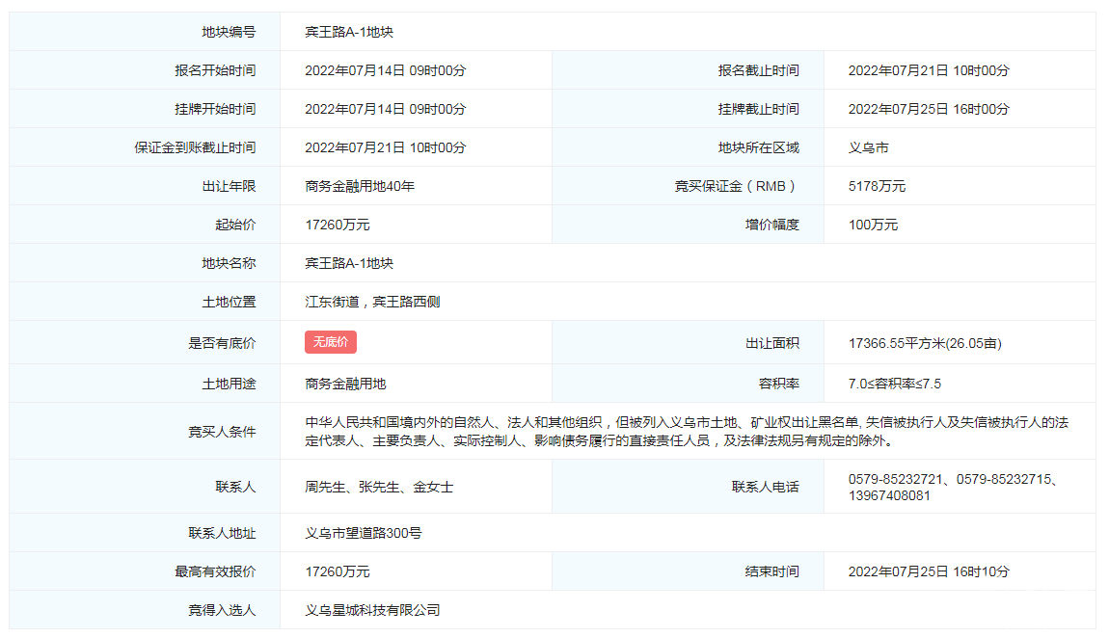The height and width of the screenshot is (637, 1109).
Task: Select the 挂牌截止时间 date value
Action: coord(928,109)
